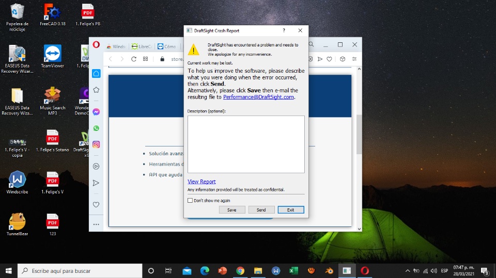
Task: Click the scroll down arrow in Opera
Action: (359, 228)
